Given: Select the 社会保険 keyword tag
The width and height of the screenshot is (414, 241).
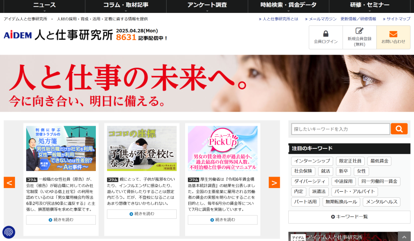Looking at the screenshot, I should [303, 171].
